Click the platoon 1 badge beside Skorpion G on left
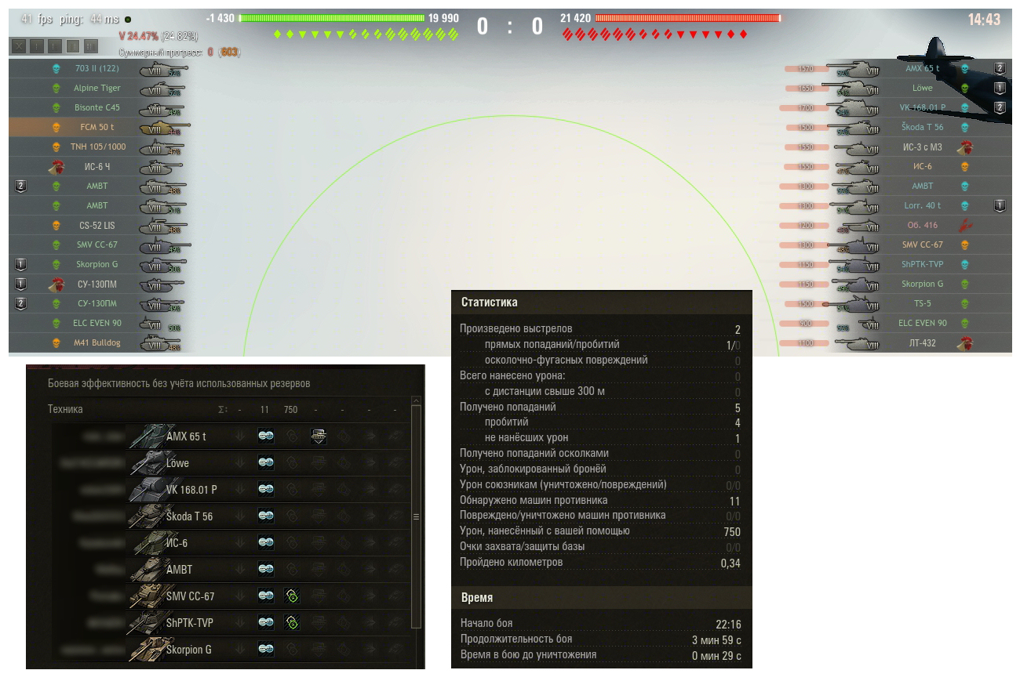This screenshot has height=681, width=1020. coord(21,264)
